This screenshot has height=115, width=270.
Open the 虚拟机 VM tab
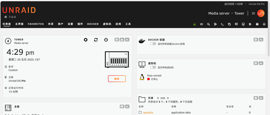click(x=107, y=24)
